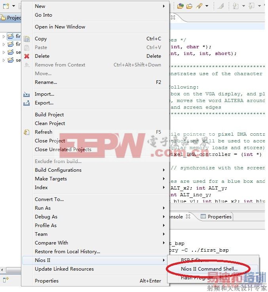
Task: Launch Nios II Command Shell...
Action: (x=213, y=269)
